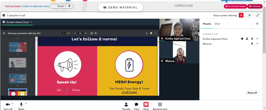This screenshot has height=110, width=266.
Task: Click the PDF page number field
Action: (x=64, y=33)
